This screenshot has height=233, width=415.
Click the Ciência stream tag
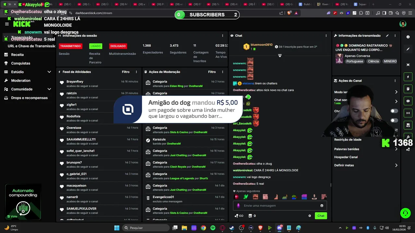[373, 61]
